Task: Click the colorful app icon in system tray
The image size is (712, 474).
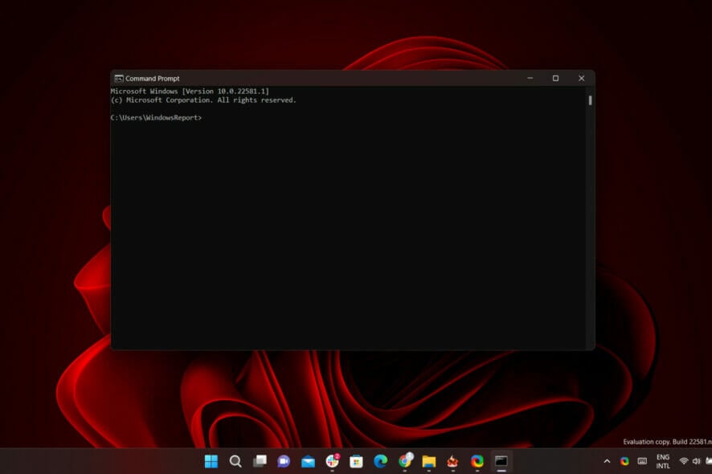Action: click(624, 461)
